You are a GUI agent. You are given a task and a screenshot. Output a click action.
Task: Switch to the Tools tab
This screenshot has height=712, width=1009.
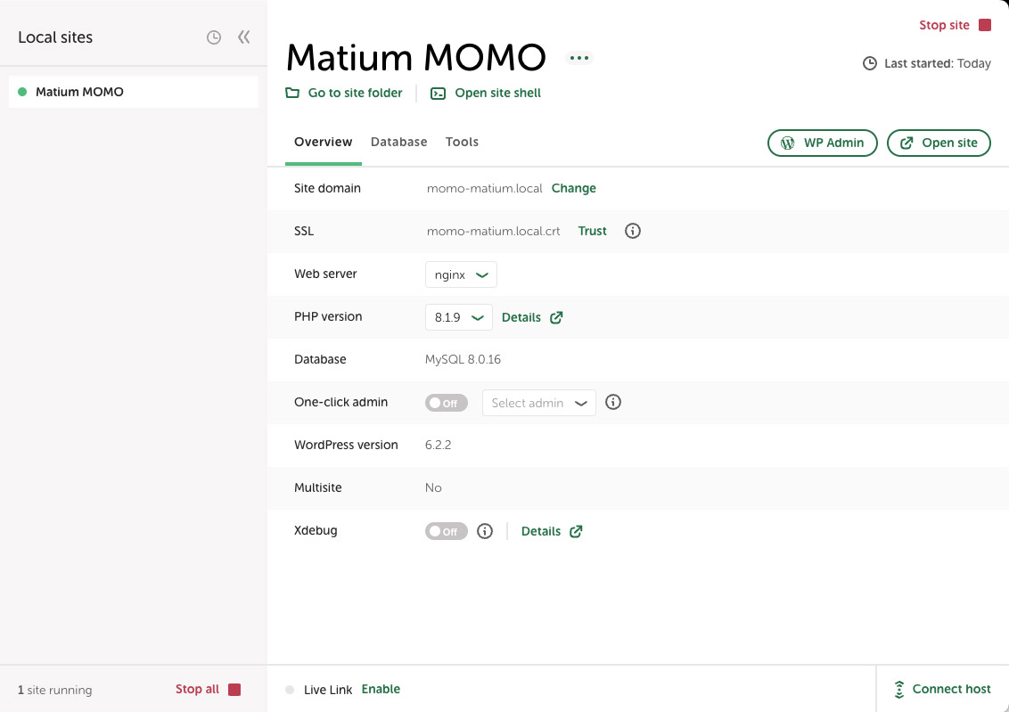462,142
